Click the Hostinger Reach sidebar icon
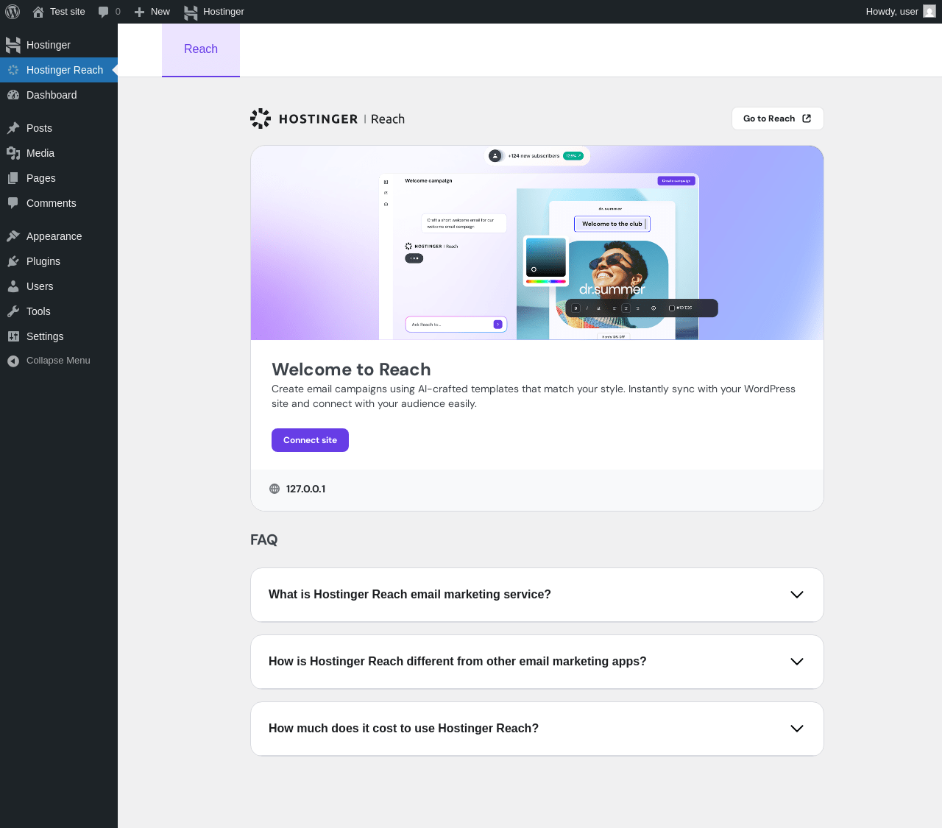Viewport: 942px width, 828px height. point(13,70)
